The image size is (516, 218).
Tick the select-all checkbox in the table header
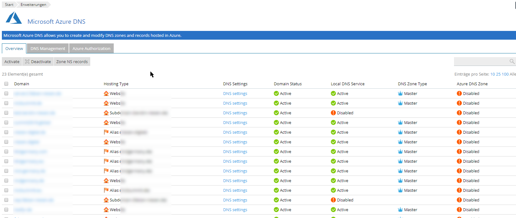[x=6, y=84]
